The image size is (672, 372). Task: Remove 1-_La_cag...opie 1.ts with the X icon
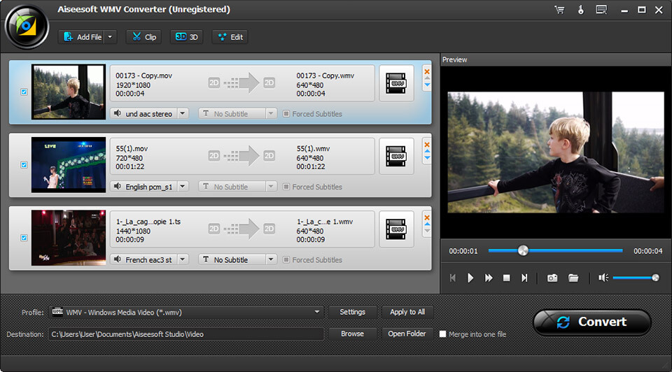pos(427,217)
